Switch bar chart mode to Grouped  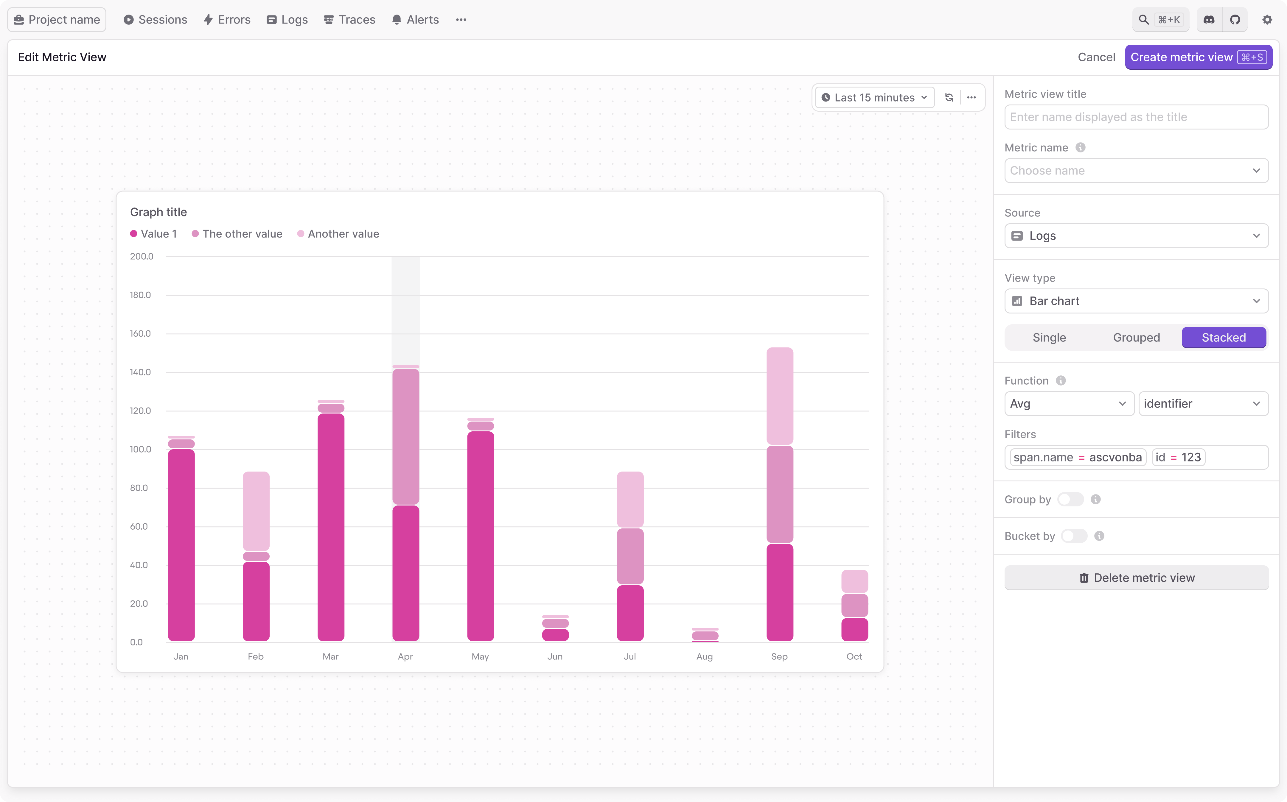point(1136,337)
